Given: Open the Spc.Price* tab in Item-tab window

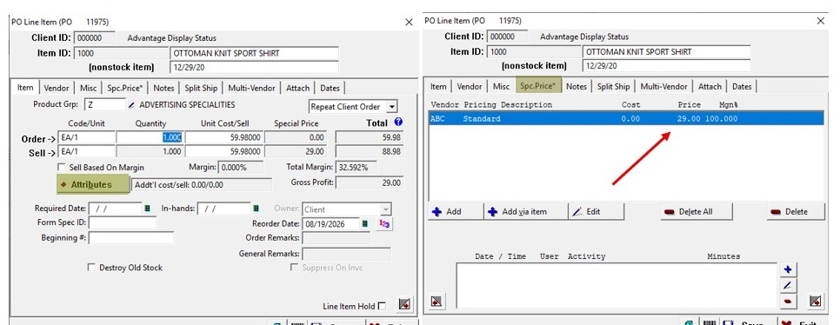Looking at the screenshot, I should [x=125, y=88].
